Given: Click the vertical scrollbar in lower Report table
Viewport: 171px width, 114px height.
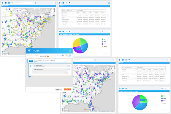Looking at the screenshot, I should pos(167,72).
